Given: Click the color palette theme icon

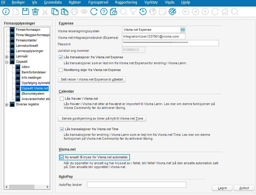Looking at the screenshot, I should 172,12.
